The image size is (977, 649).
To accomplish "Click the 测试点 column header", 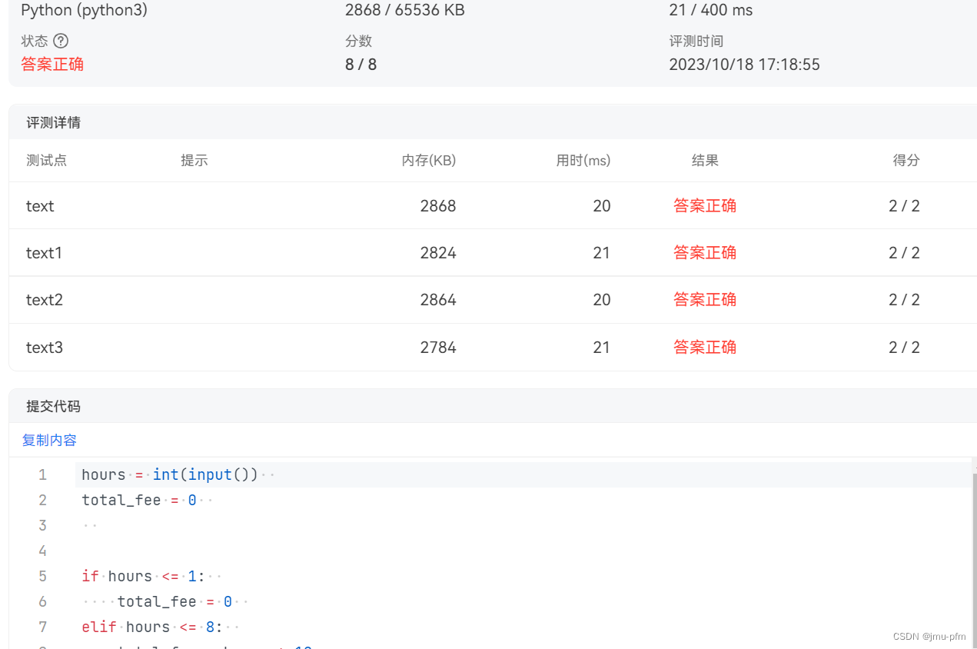I will (46, 160).
